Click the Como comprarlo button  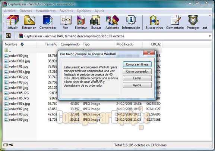tap(137, 71)
